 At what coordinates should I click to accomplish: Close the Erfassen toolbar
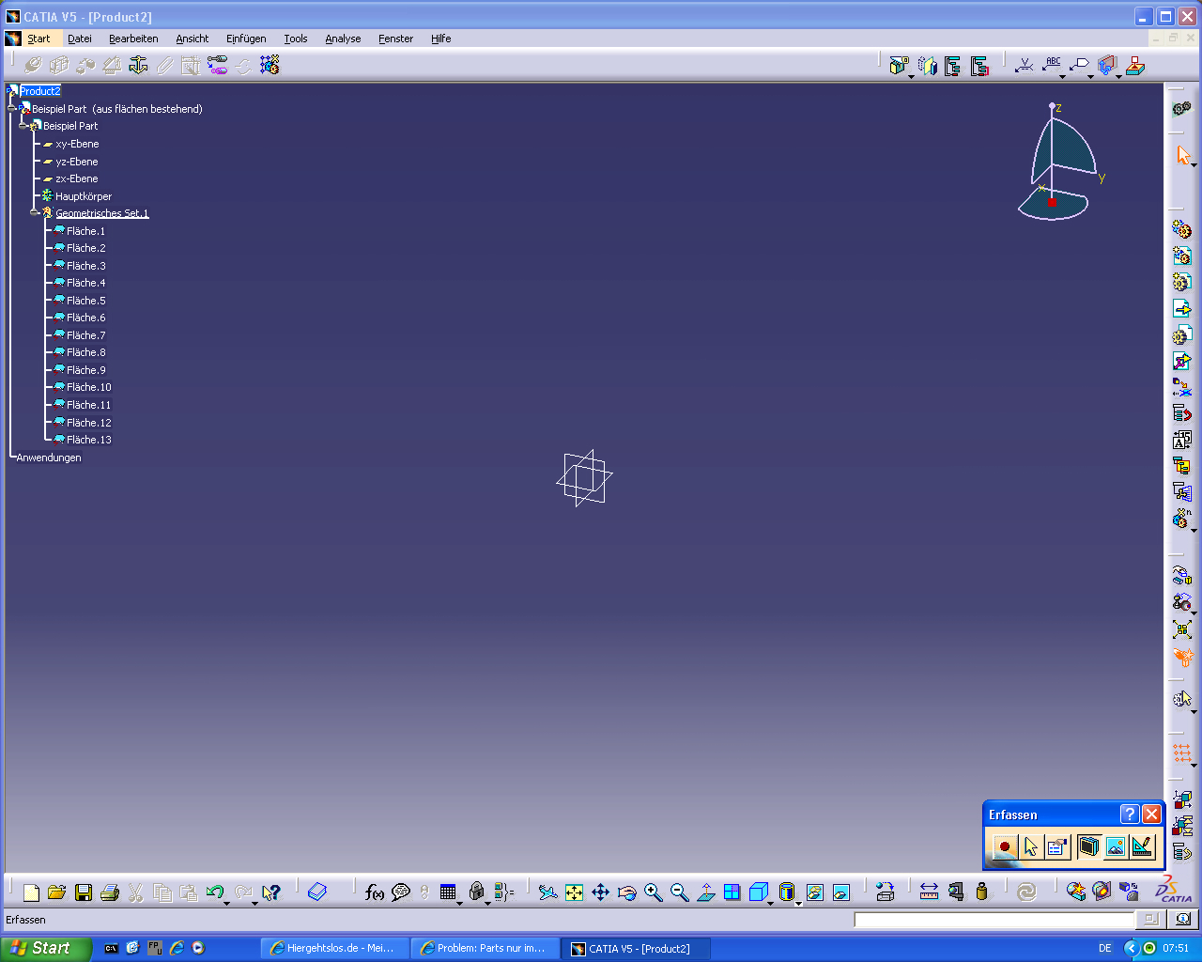point(1152,815)
